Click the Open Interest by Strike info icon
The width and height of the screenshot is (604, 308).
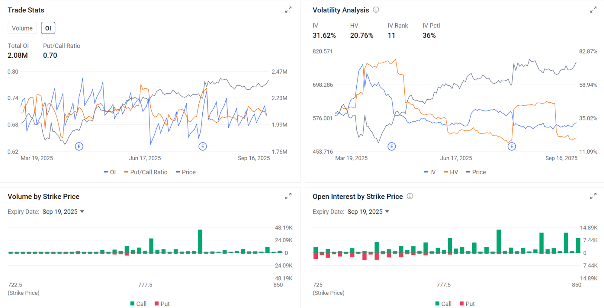[x=410, y=196]
